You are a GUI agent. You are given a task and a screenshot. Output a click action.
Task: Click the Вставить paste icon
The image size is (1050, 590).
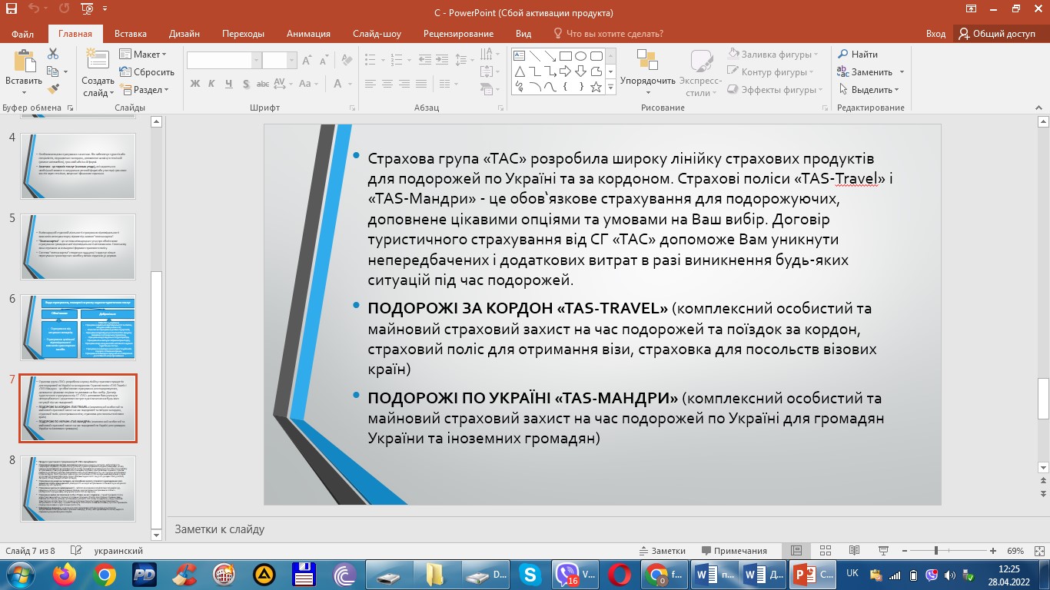[24, 61]
